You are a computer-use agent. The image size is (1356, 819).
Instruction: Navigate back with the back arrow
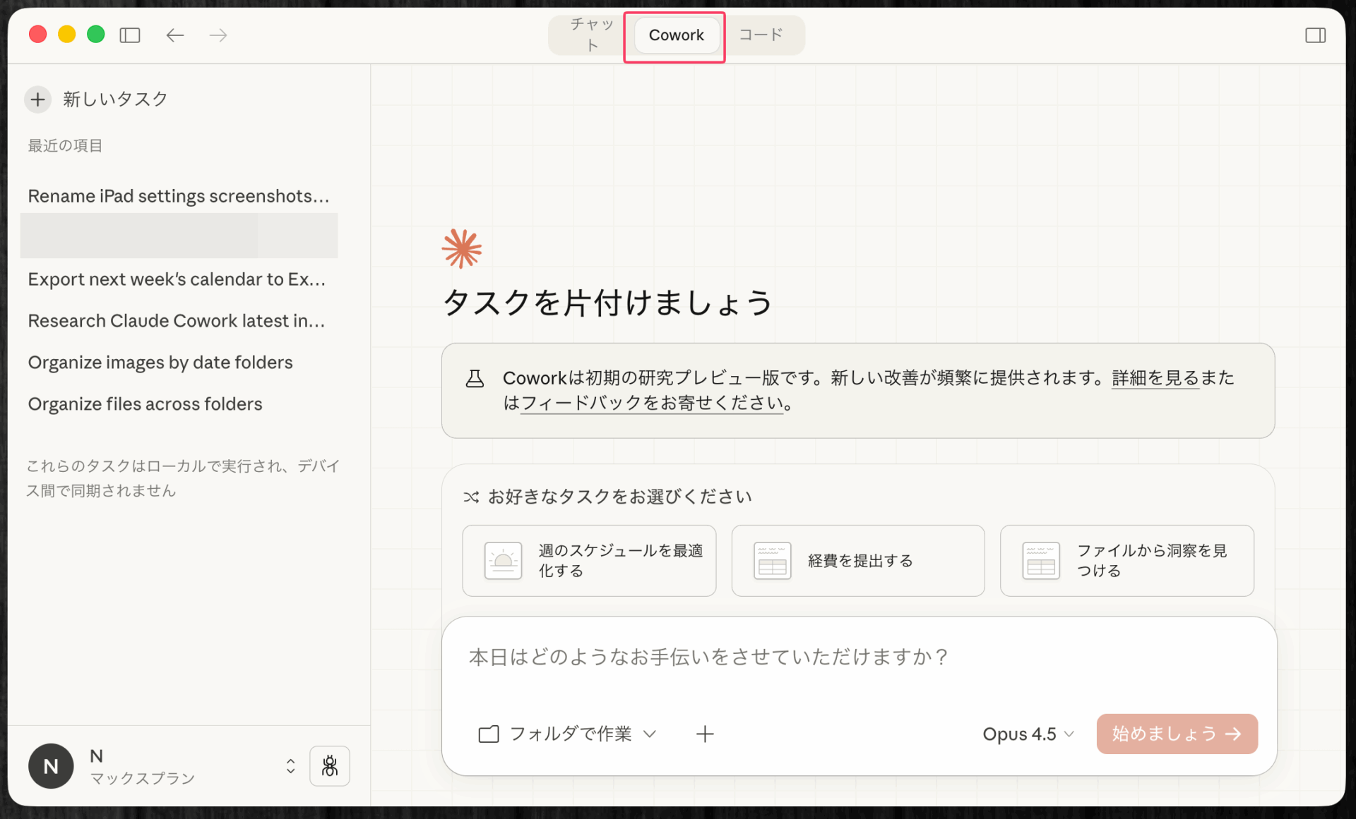pos(174,35)
